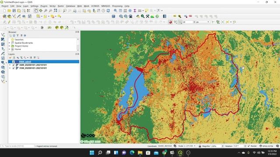
Task: Open a project with the folder icon
Action: tap(9, 10)
